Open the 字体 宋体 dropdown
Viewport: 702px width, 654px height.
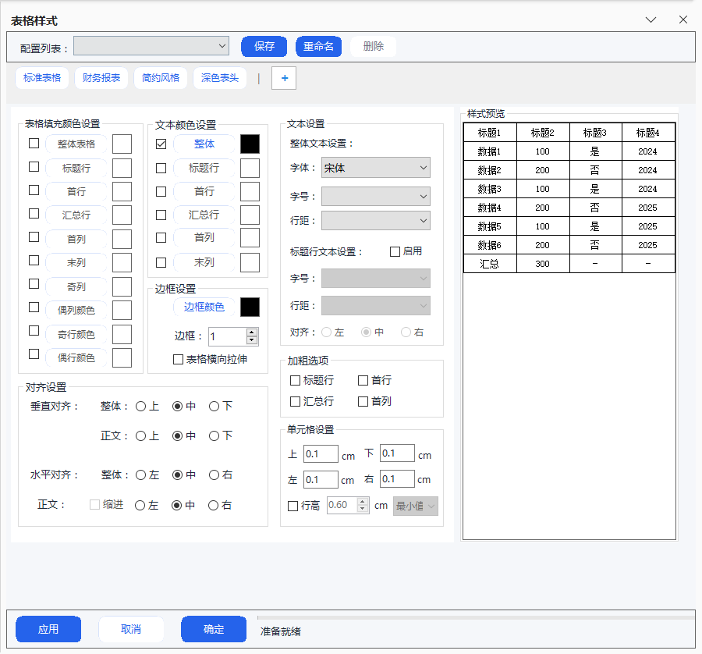(x=376, y=168)
